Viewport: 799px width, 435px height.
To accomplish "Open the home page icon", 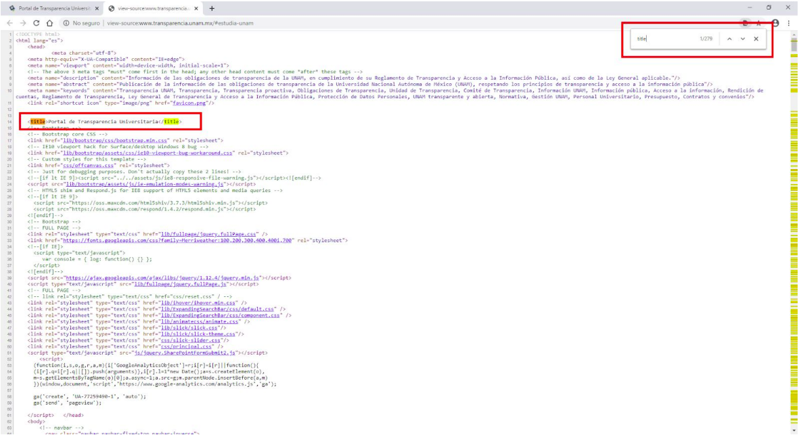I will (49, 23).
